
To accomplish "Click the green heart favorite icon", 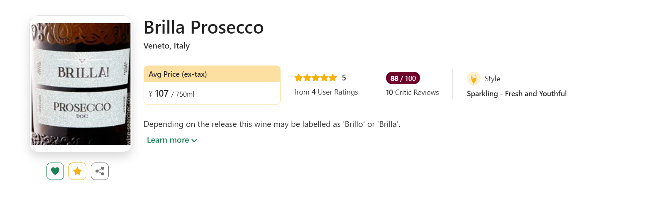I will tap(55, 171).
